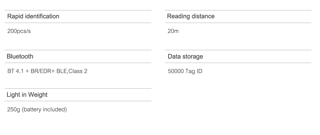Click 'Class 2' in the Bluetooth spec
This screenshot has width=320, height=135.
(x=78, y=71)
